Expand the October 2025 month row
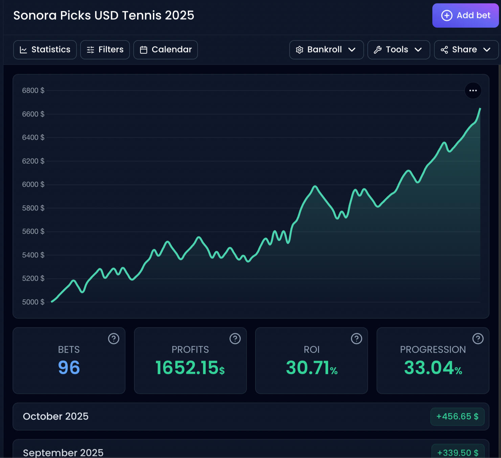The width and height of the screenshot is (501, 458). [56, 416]
